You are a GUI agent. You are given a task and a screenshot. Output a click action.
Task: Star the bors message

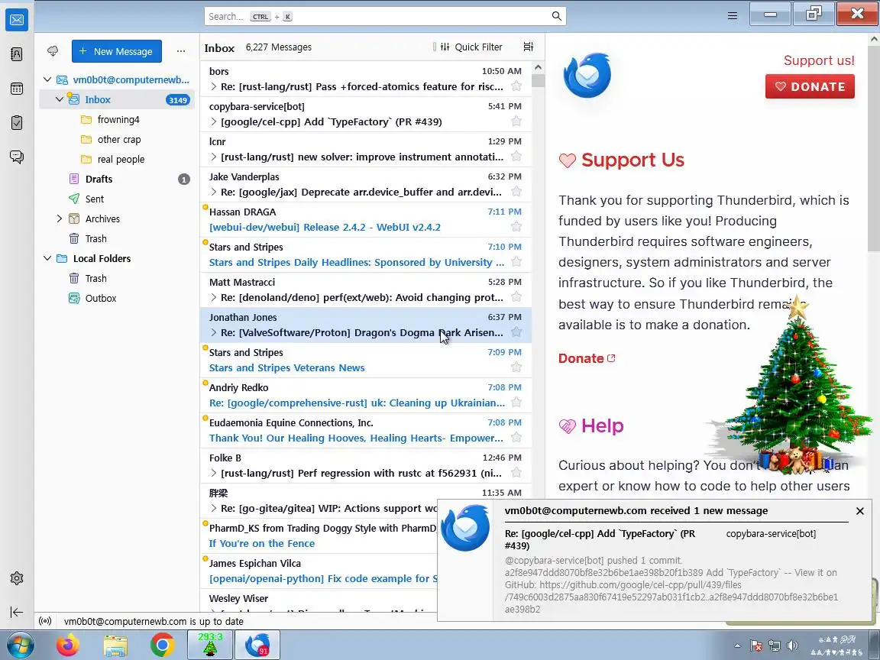(516, 86)
